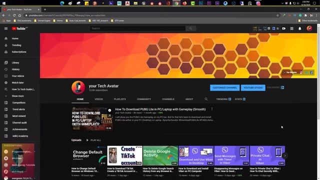Go back with the browser back arrow
The width and height of the screenshot is (320, 180).
(x=3, y=15)
